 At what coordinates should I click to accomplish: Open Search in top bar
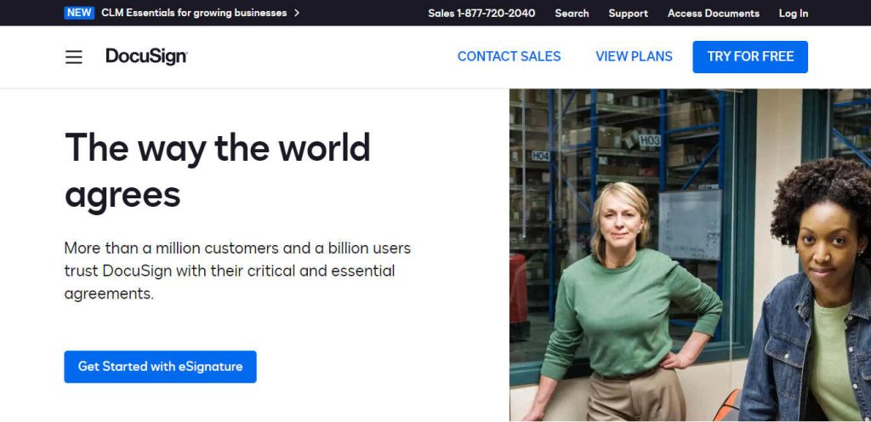click(572, 14)
